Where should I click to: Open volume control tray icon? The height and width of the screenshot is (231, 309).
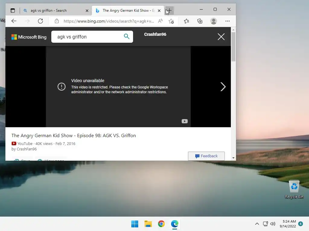coord(273,224)
